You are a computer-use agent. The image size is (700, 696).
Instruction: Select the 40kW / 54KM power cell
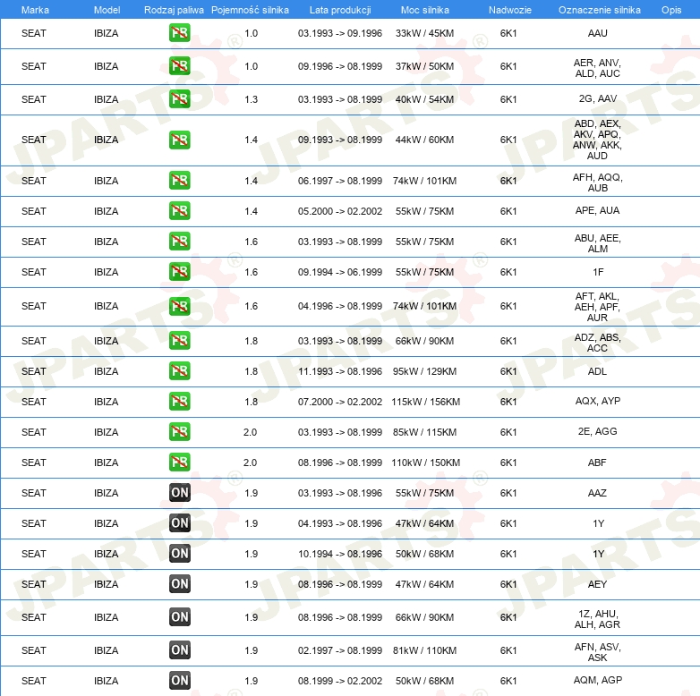click(x=424, y=99)
